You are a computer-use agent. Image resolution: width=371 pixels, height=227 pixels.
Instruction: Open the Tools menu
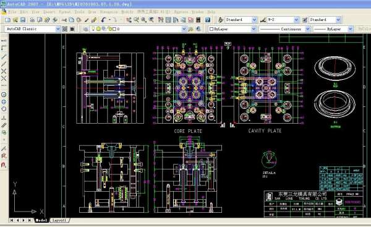(x=79, y=12)
